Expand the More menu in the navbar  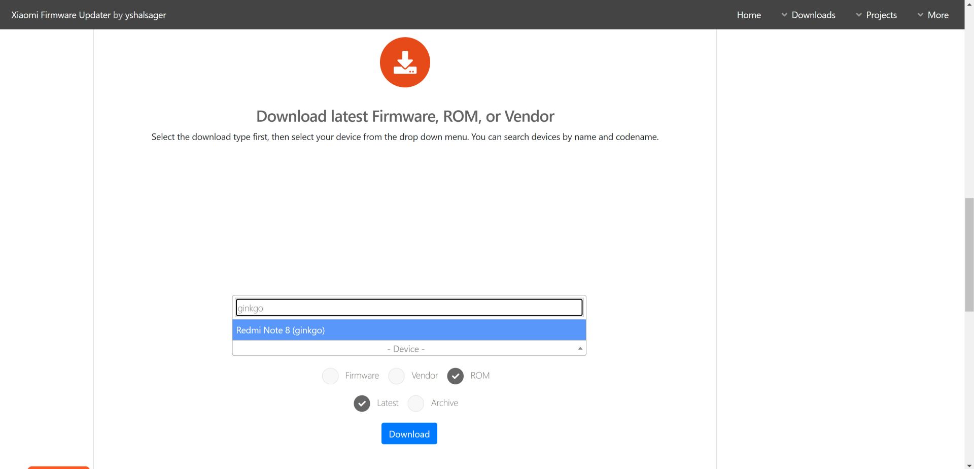[933, 15]
